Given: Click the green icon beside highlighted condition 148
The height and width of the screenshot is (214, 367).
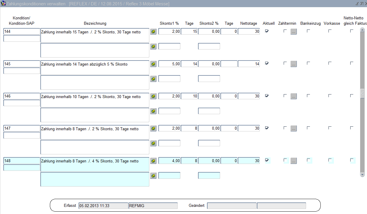Looking at the screenshot, I should pos(153,161).
